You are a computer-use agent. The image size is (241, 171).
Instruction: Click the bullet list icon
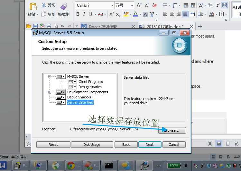[165, 5]
